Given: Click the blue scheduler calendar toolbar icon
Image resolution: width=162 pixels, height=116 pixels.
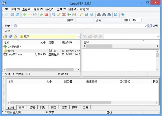Looking at the screenshot, I should pyautogui.click(x=17, y=14).
